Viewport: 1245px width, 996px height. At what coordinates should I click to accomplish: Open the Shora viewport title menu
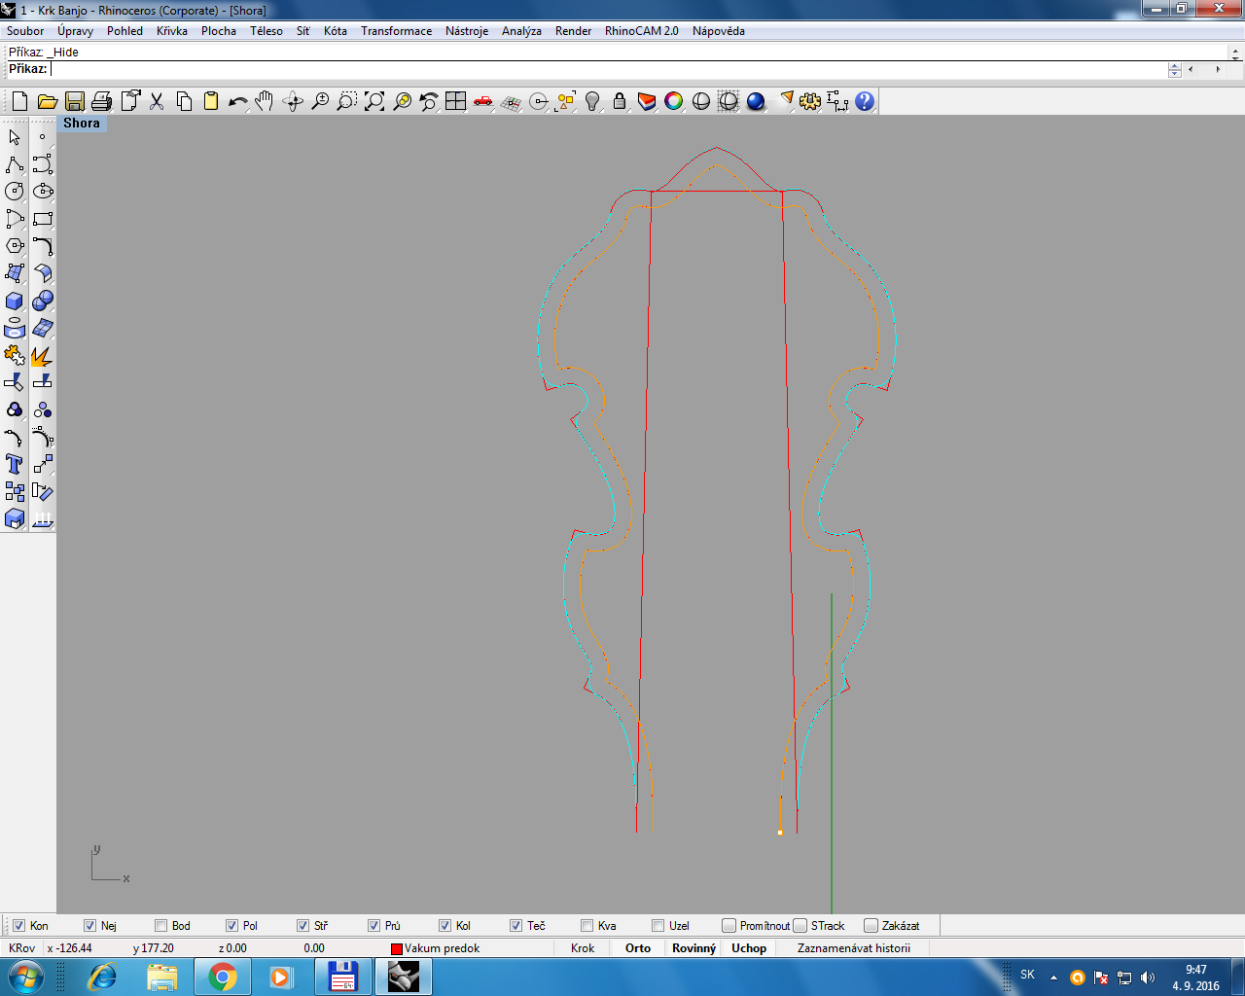[82, 124]
